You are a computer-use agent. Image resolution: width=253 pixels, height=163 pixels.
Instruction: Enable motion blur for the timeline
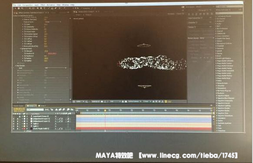64,110
